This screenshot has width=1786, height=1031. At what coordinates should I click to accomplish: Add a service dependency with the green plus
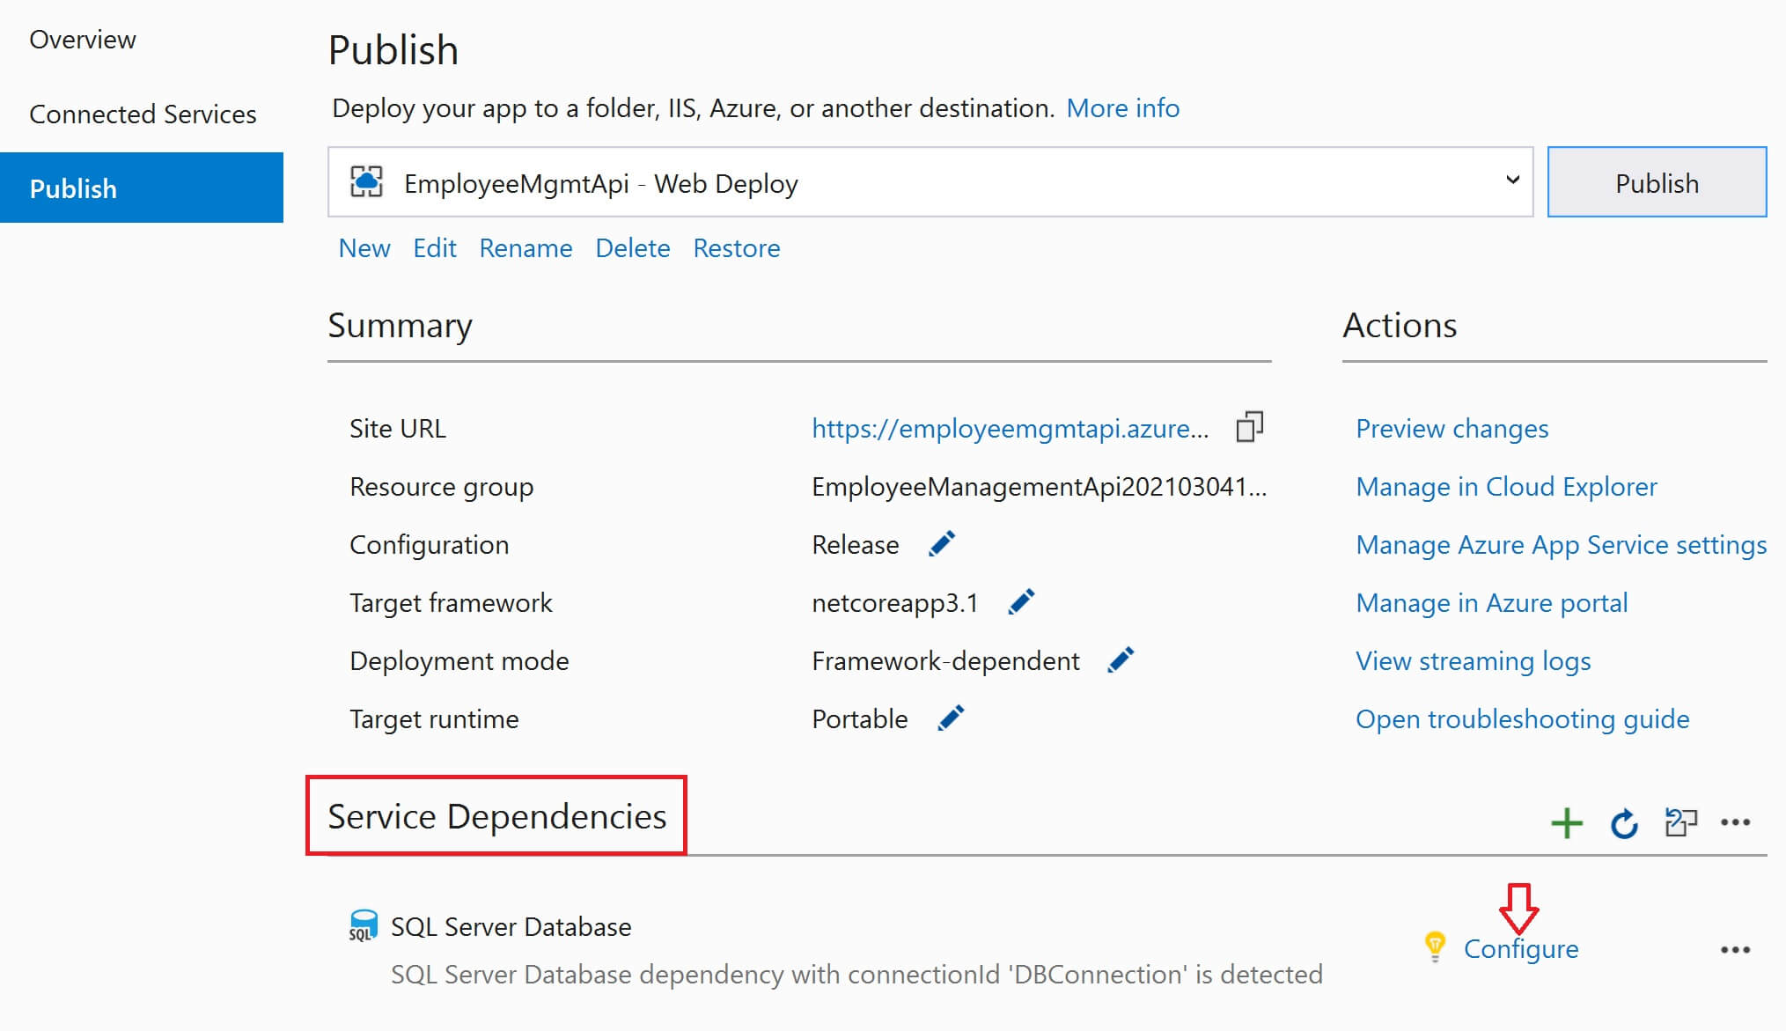point(1566,823)
